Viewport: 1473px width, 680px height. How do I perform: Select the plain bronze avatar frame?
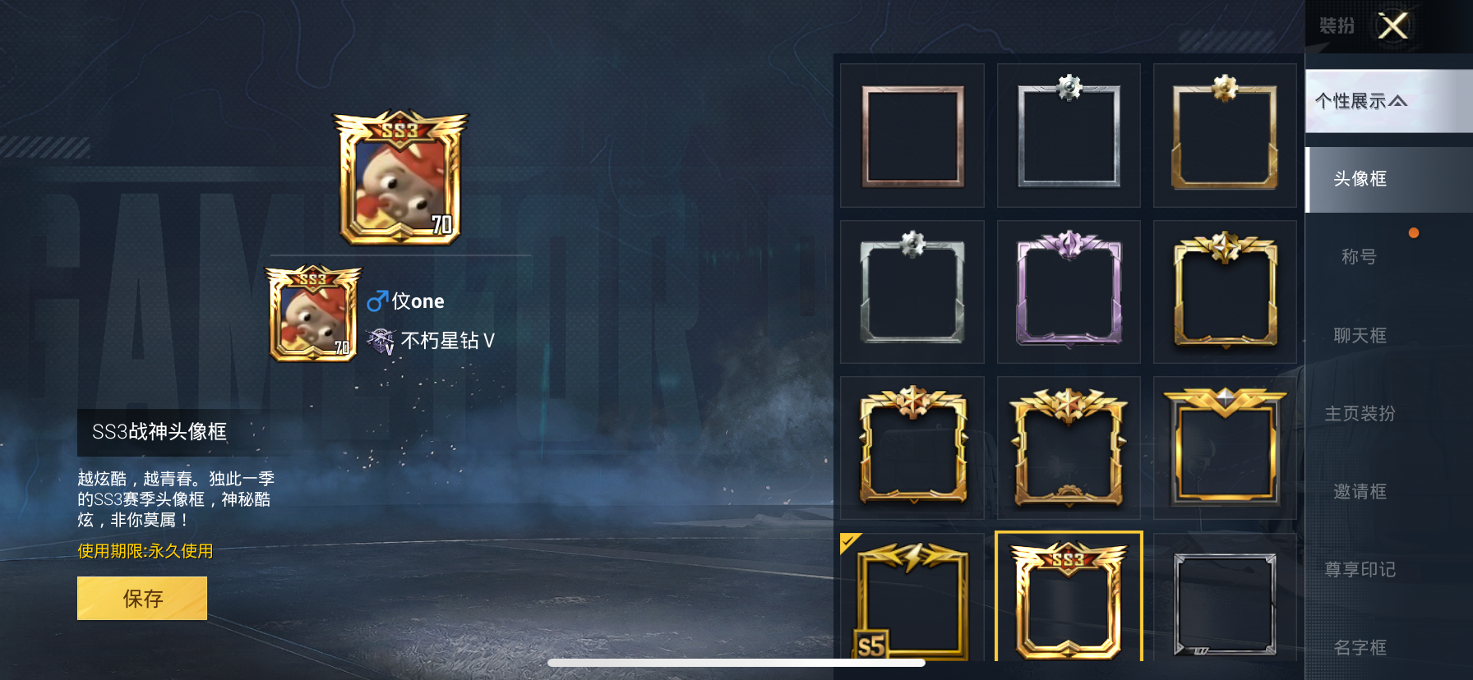pos(912,136)
